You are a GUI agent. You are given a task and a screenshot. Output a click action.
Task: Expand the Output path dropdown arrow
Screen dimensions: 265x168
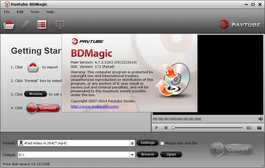(132, 155)
